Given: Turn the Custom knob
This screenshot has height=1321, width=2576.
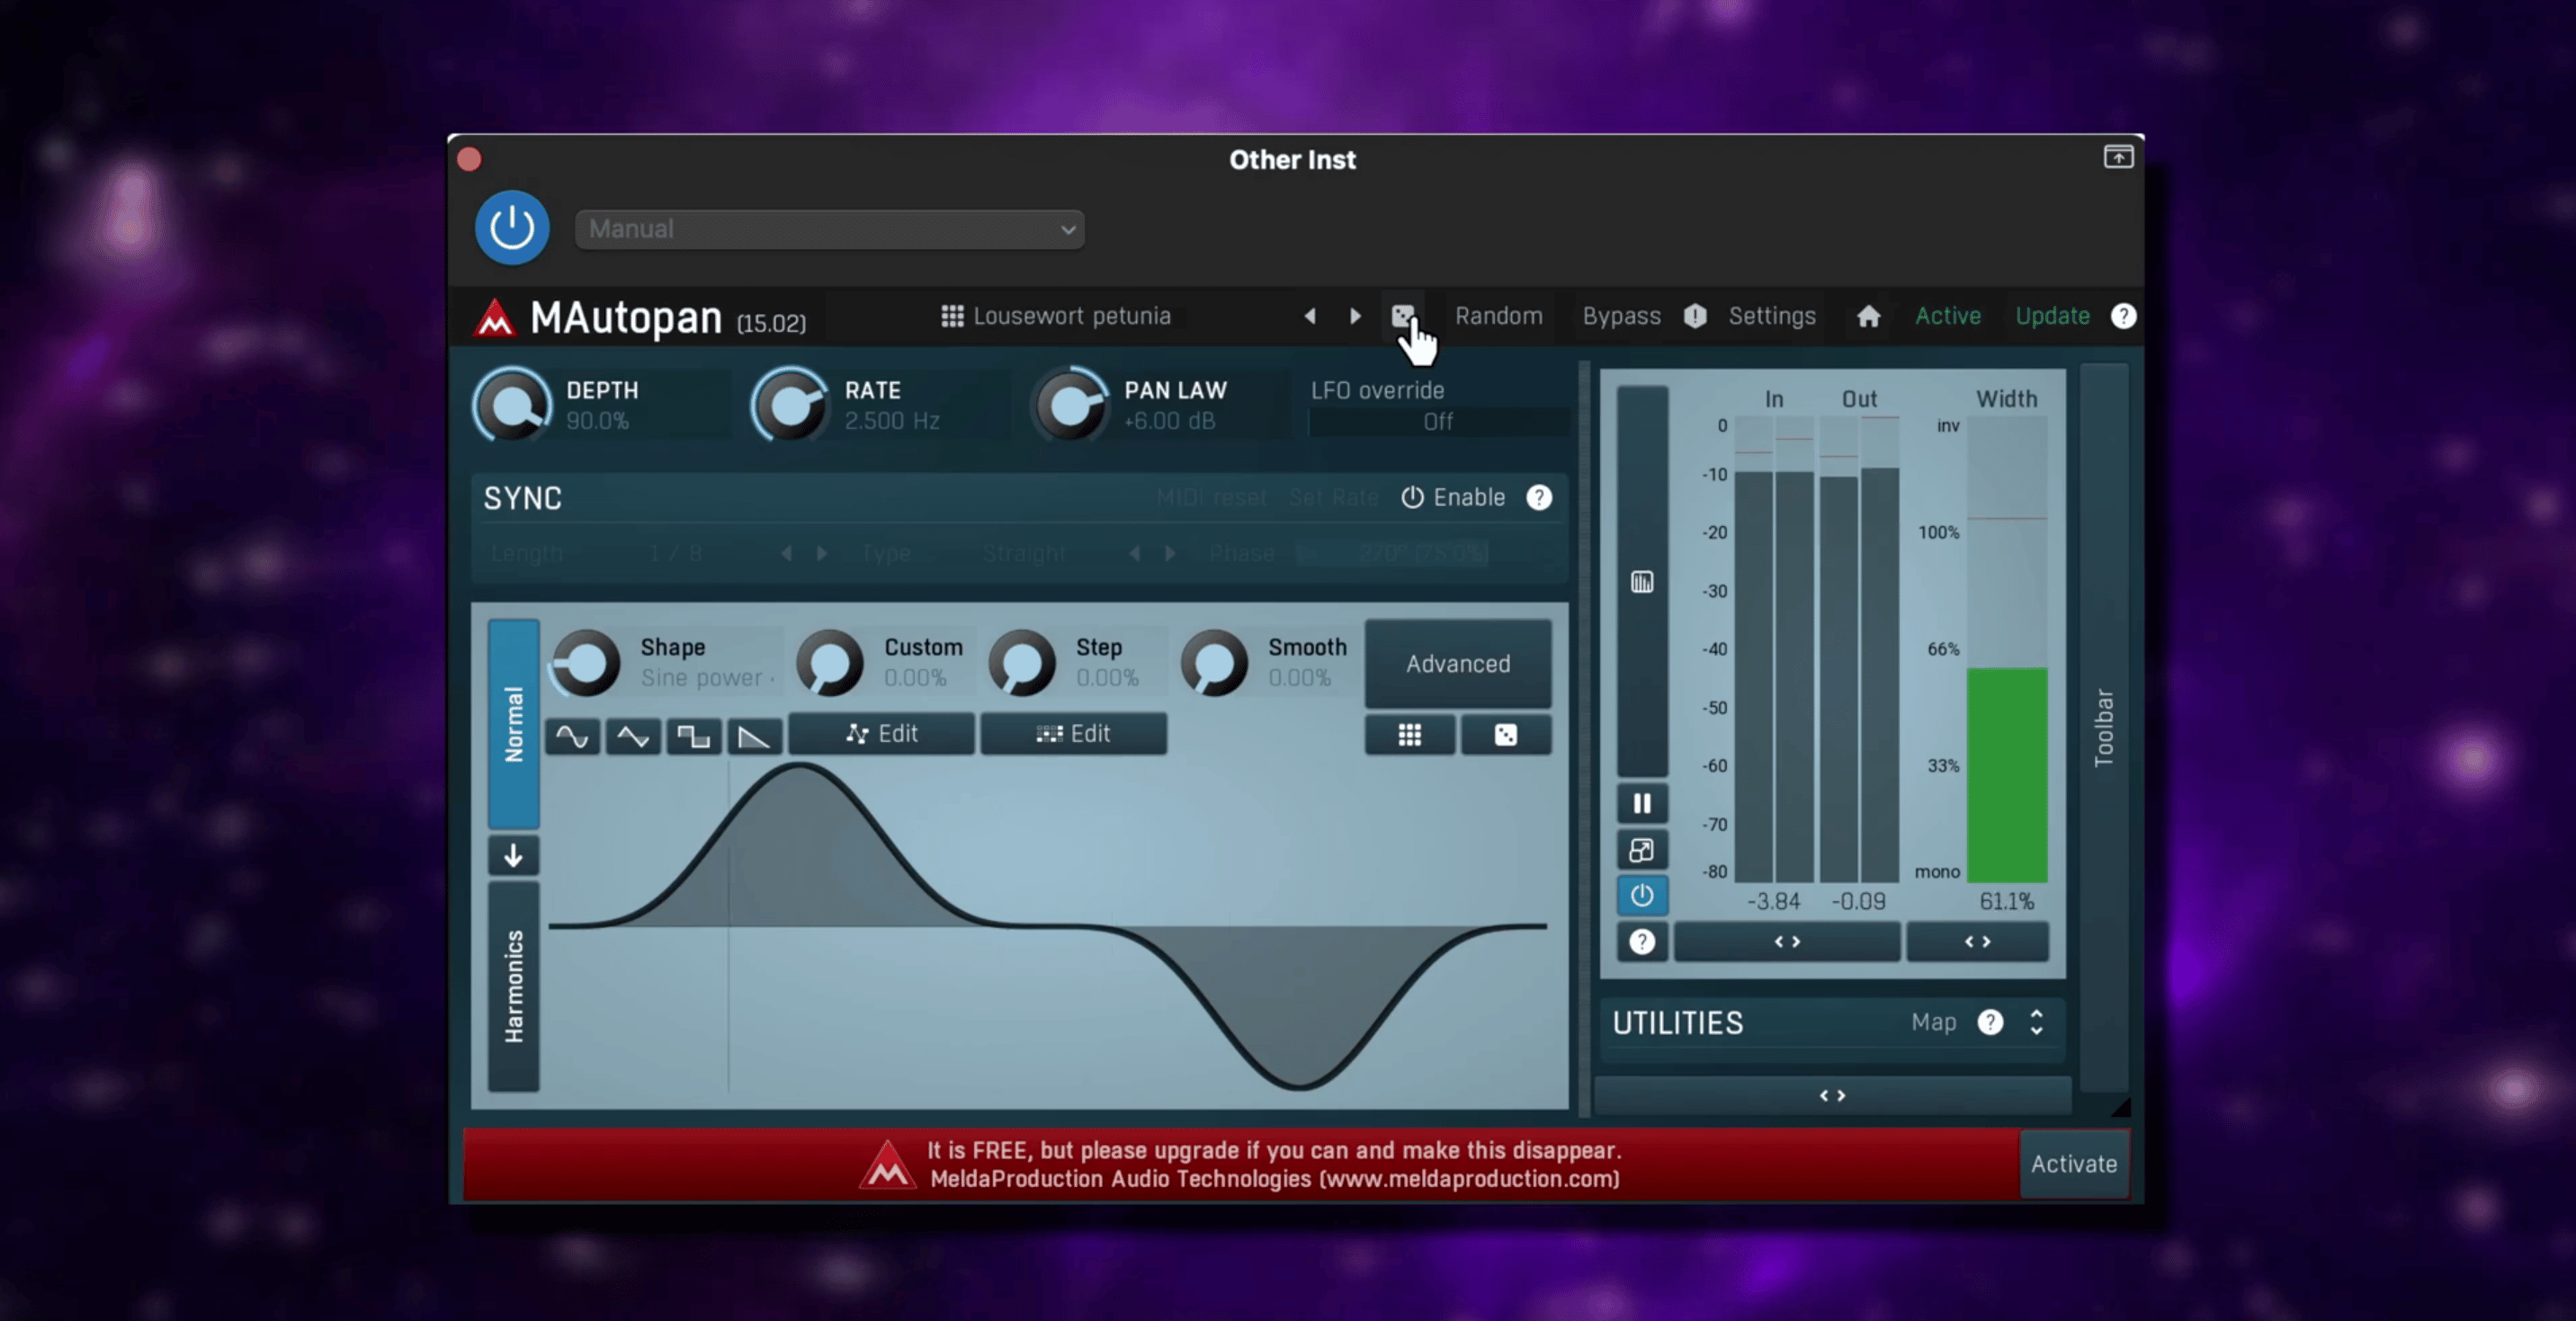Looking at the screenshot, I should coord(829,662).
